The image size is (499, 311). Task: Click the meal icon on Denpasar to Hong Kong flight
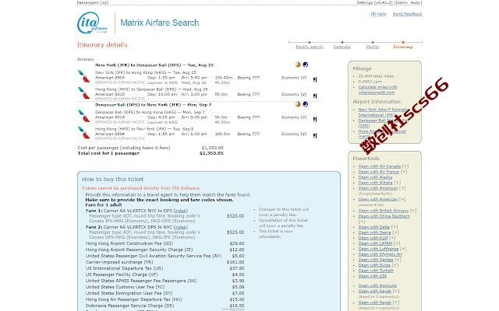[315, 119]
